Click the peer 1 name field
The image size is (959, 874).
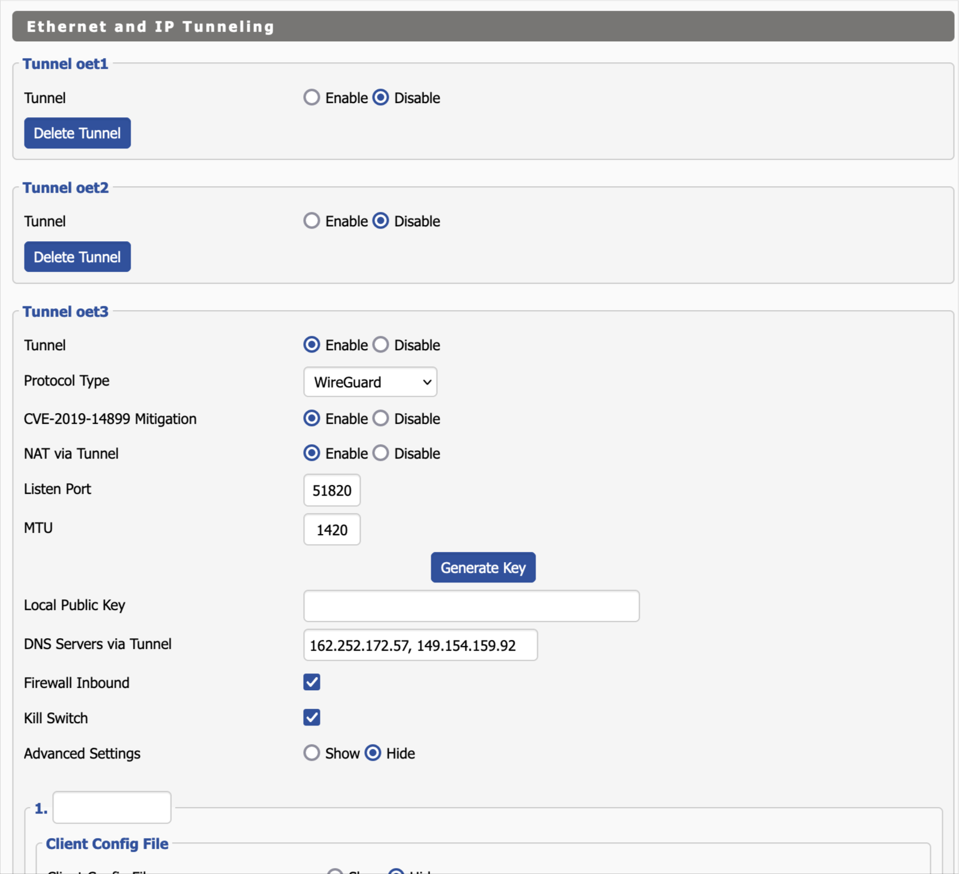click(112, 808)
